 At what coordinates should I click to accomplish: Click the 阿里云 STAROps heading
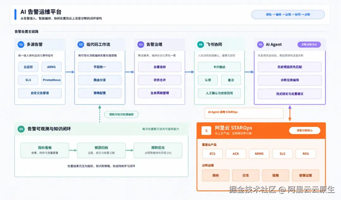click(x=234, y=128)
